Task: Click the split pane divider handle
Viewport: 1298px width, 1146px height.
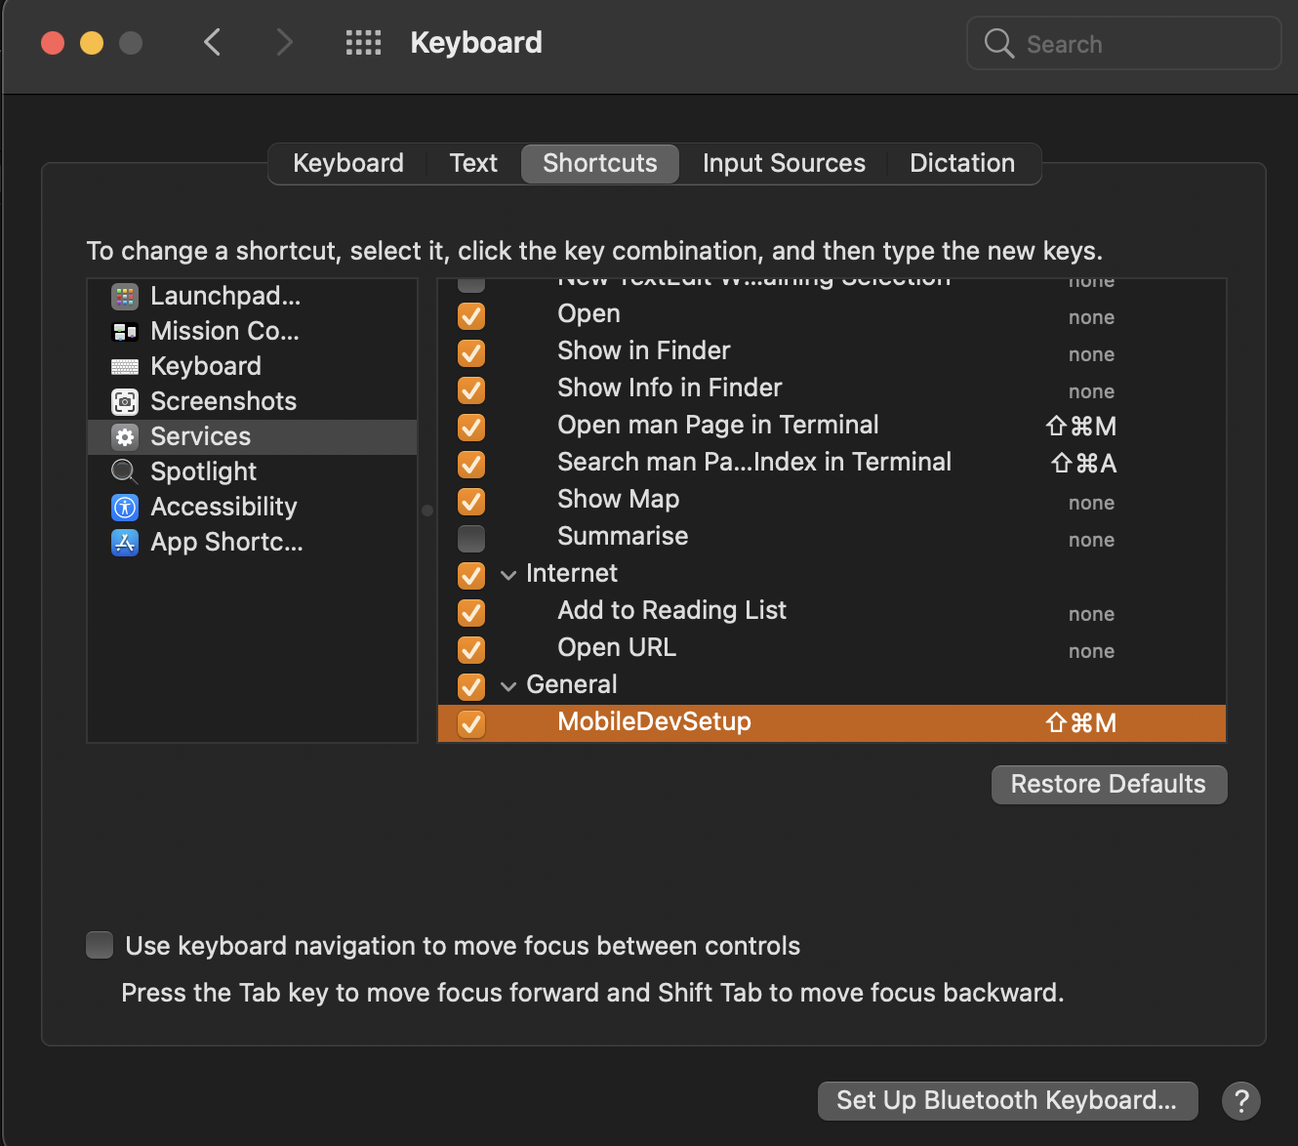Action: 427,511
